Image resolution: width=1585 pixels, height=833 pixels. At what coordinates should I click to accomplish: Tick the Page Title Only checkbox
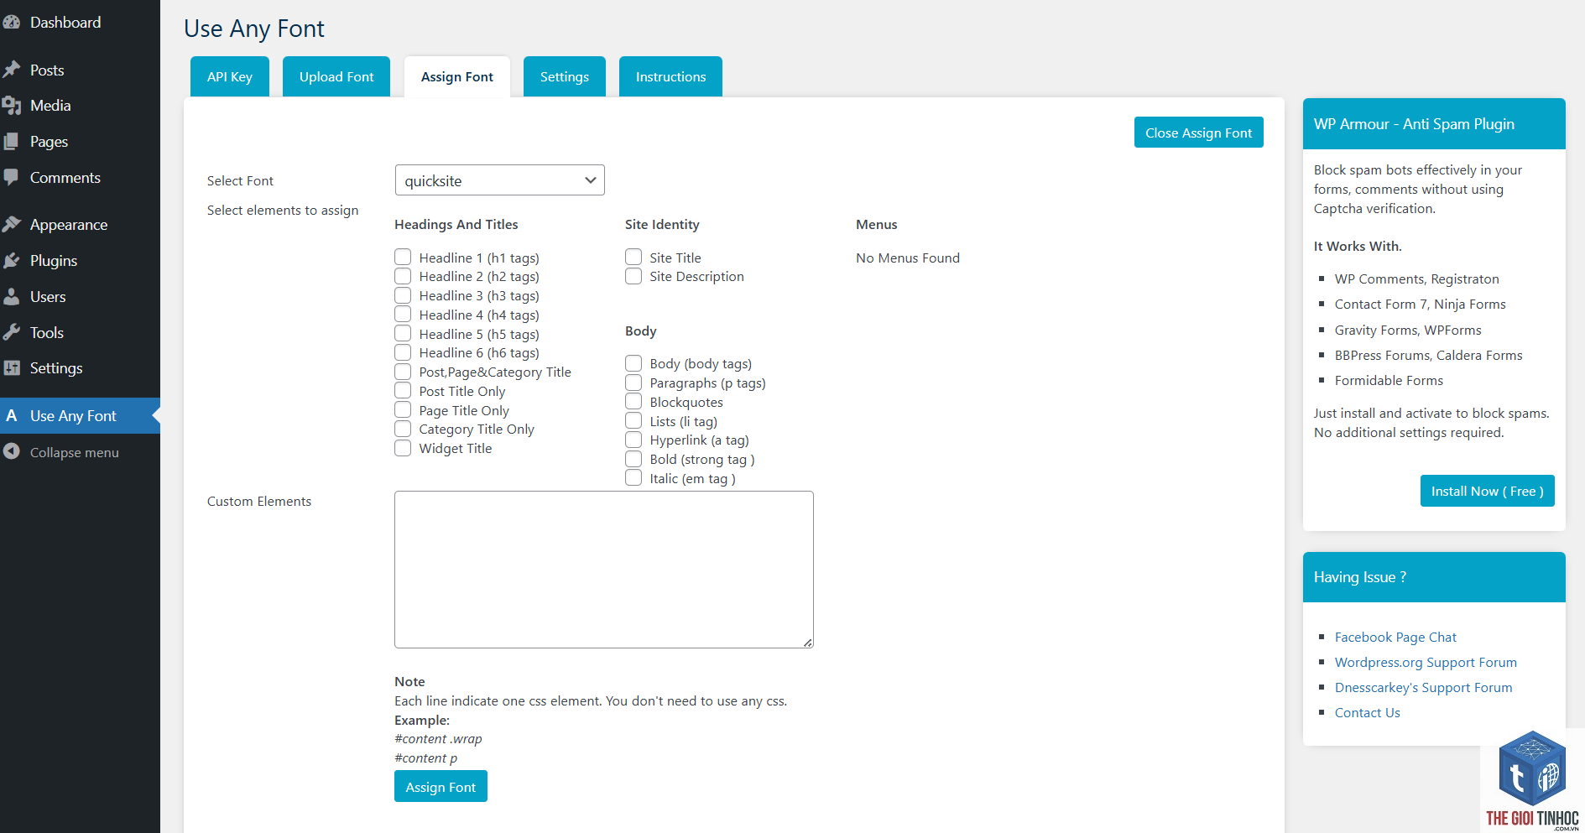(x=403, y=409)
